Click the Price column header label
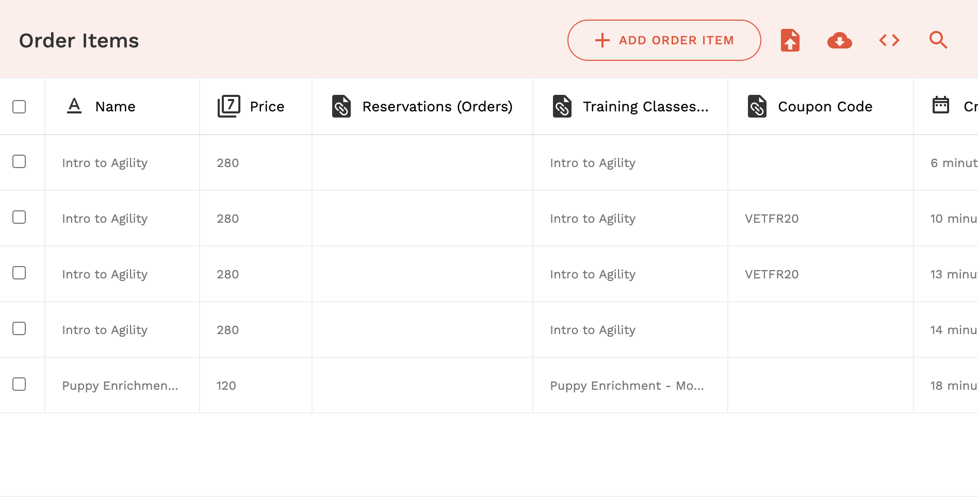The width and height of the screenshot is (978, 497). point(267,107)
